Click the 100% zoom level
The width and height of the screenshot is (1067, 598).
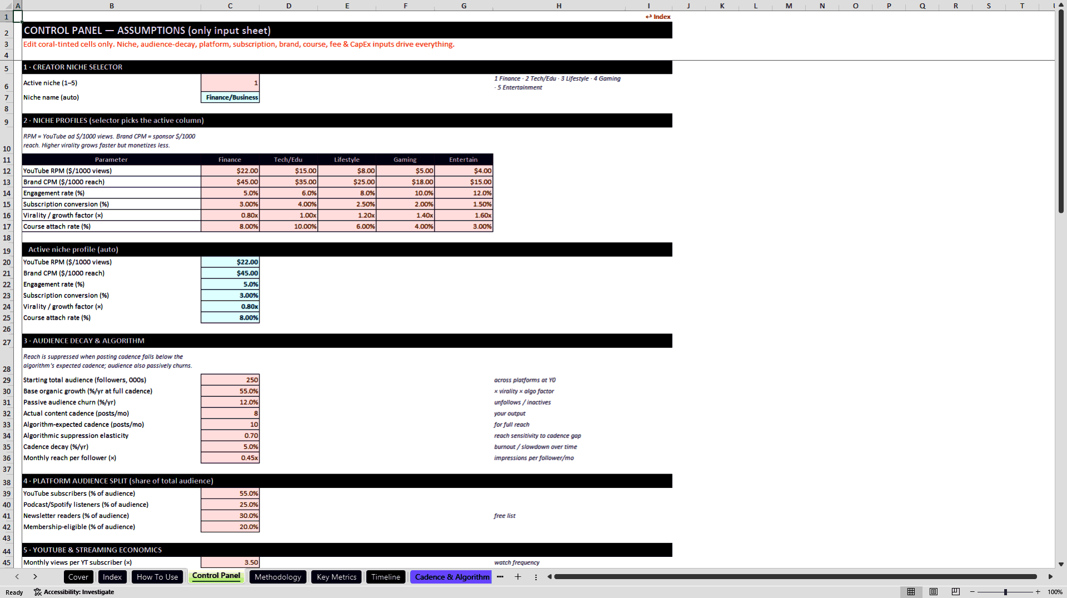tap(1055, 592)
